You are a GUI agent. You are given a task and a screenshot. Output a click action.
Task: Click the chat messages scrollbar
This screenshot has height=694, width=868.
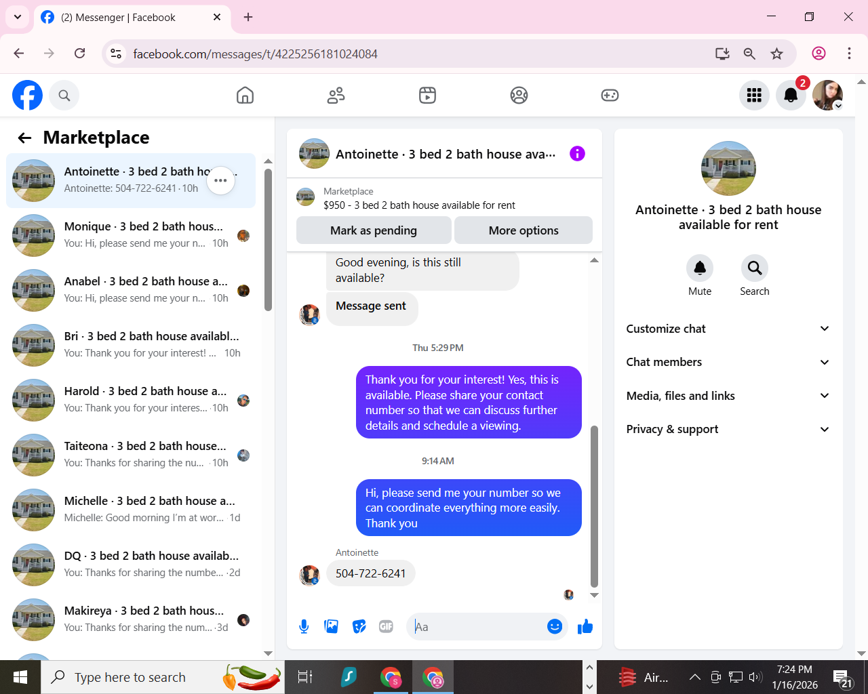coord(595,506)
